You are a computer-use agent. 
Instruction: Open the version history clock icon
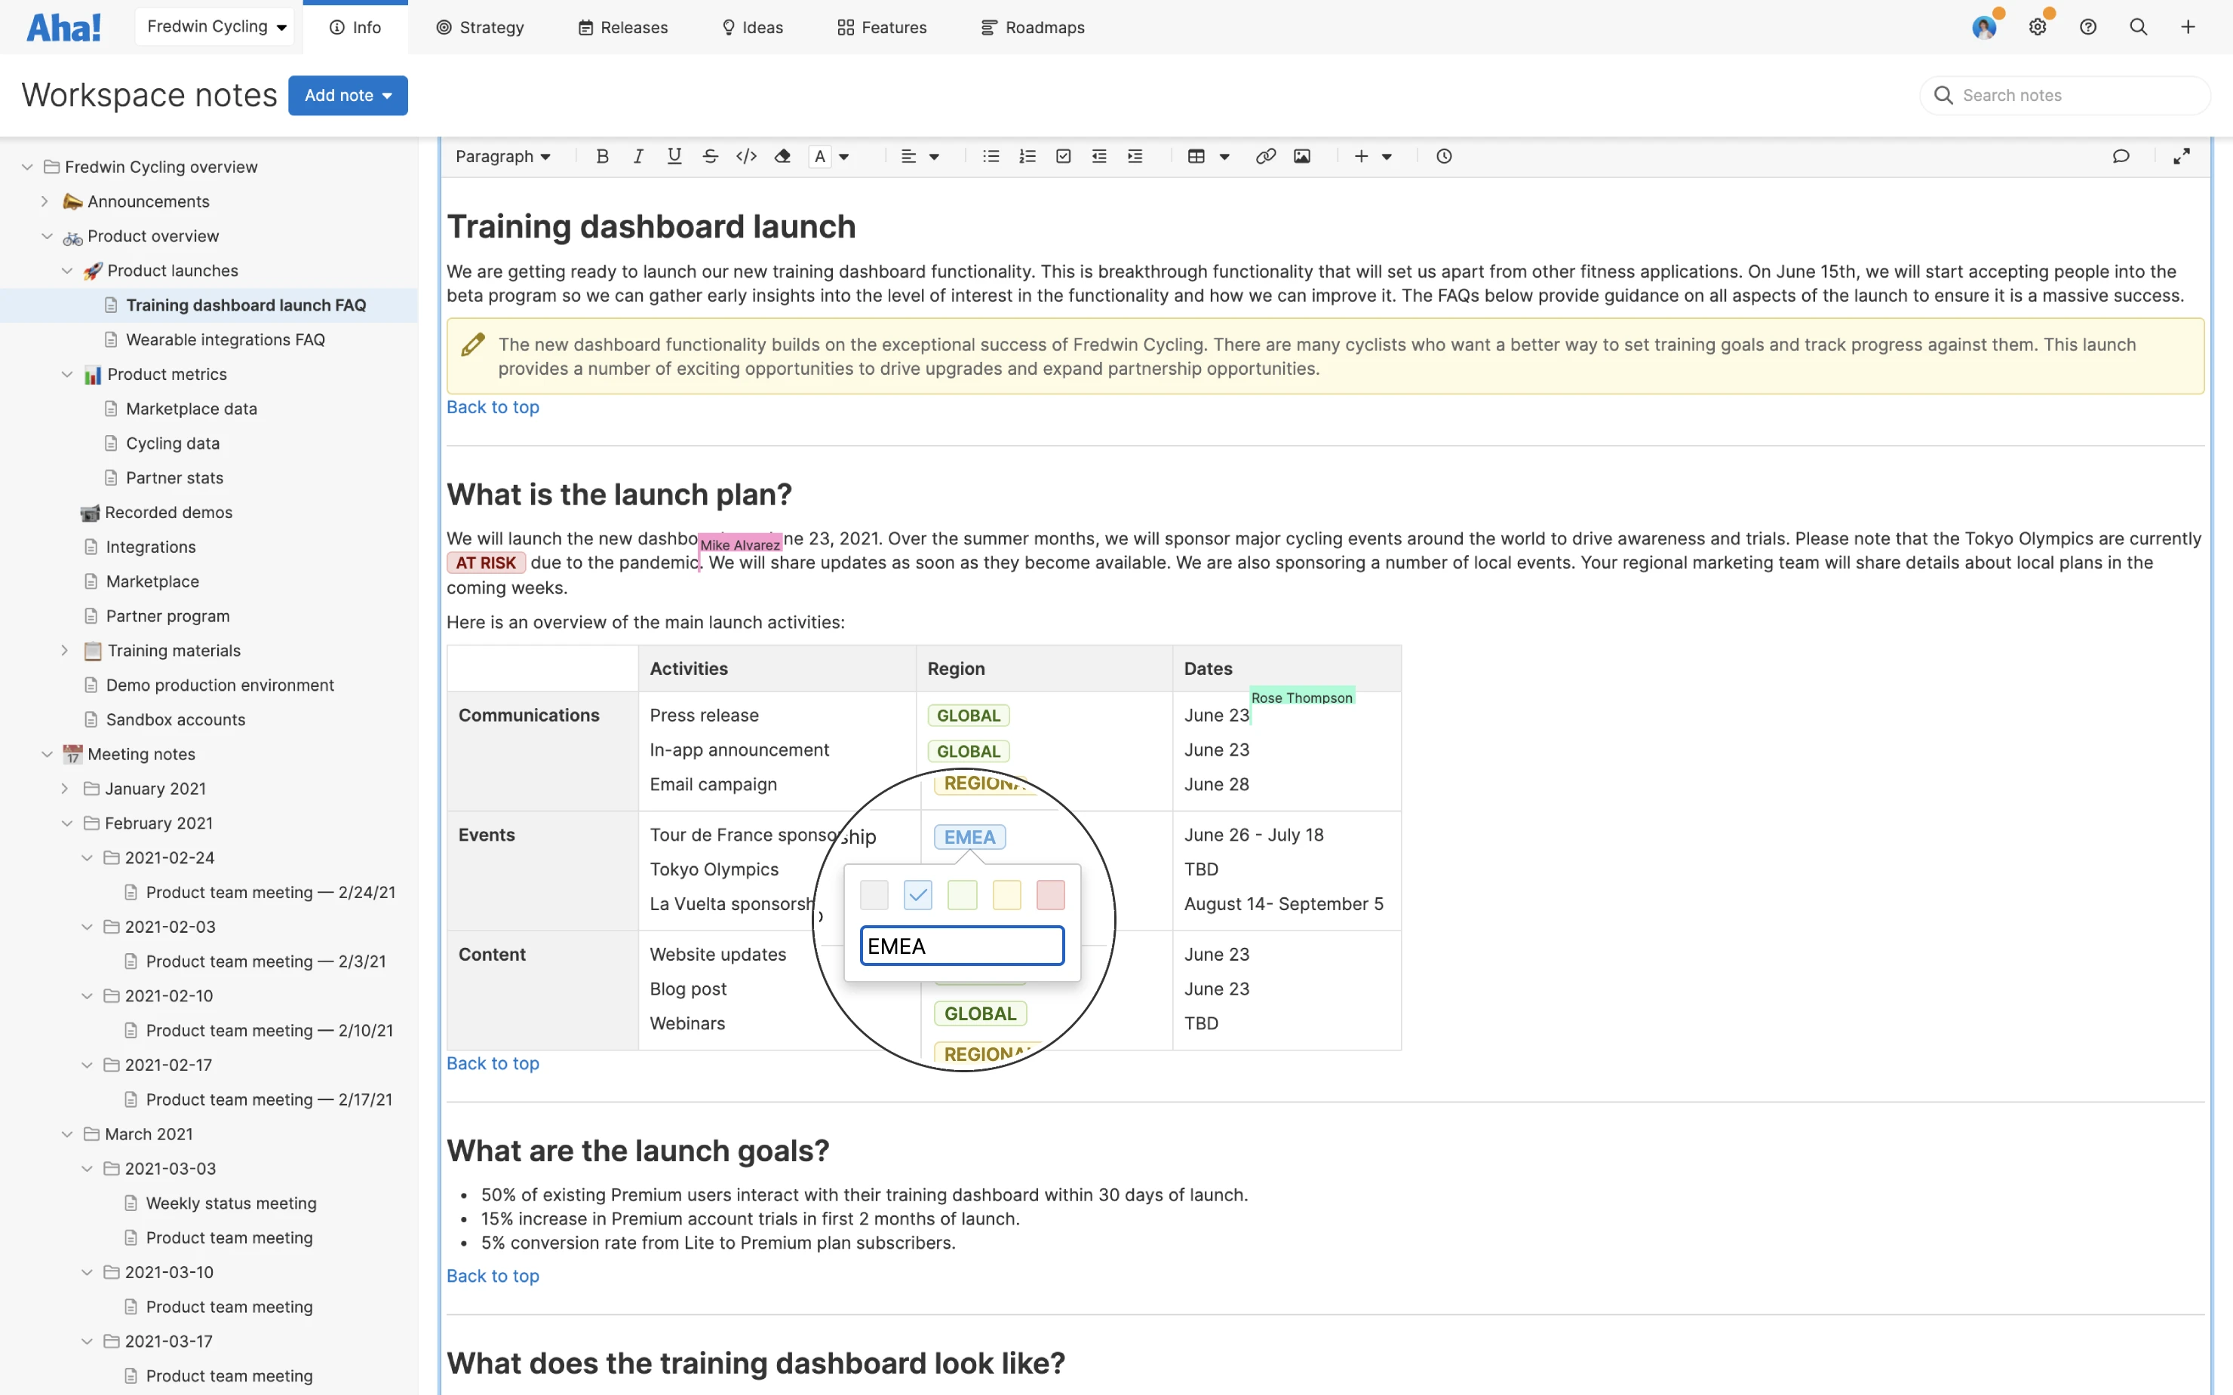pos(1443,156)
